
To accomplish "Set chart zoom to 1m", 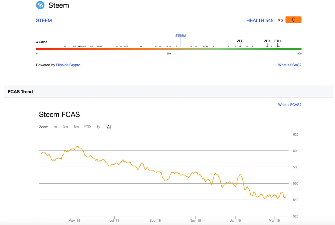I will pyautogui.click(x=54, y=127).
